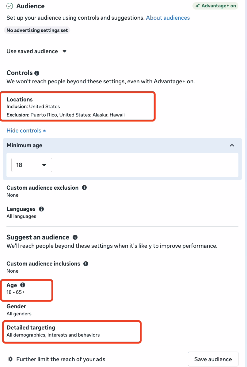Click the Advantage+ on badge
Image resolution: width=247 pixels, height=367 pixels.
tap(215, 6)
